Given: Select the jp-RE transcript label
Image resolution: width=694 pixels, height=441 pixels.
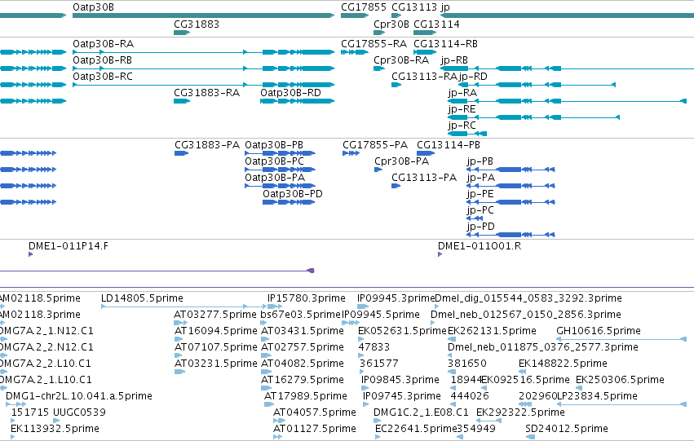Looking at the screenshot, I should tap(462, 109).
